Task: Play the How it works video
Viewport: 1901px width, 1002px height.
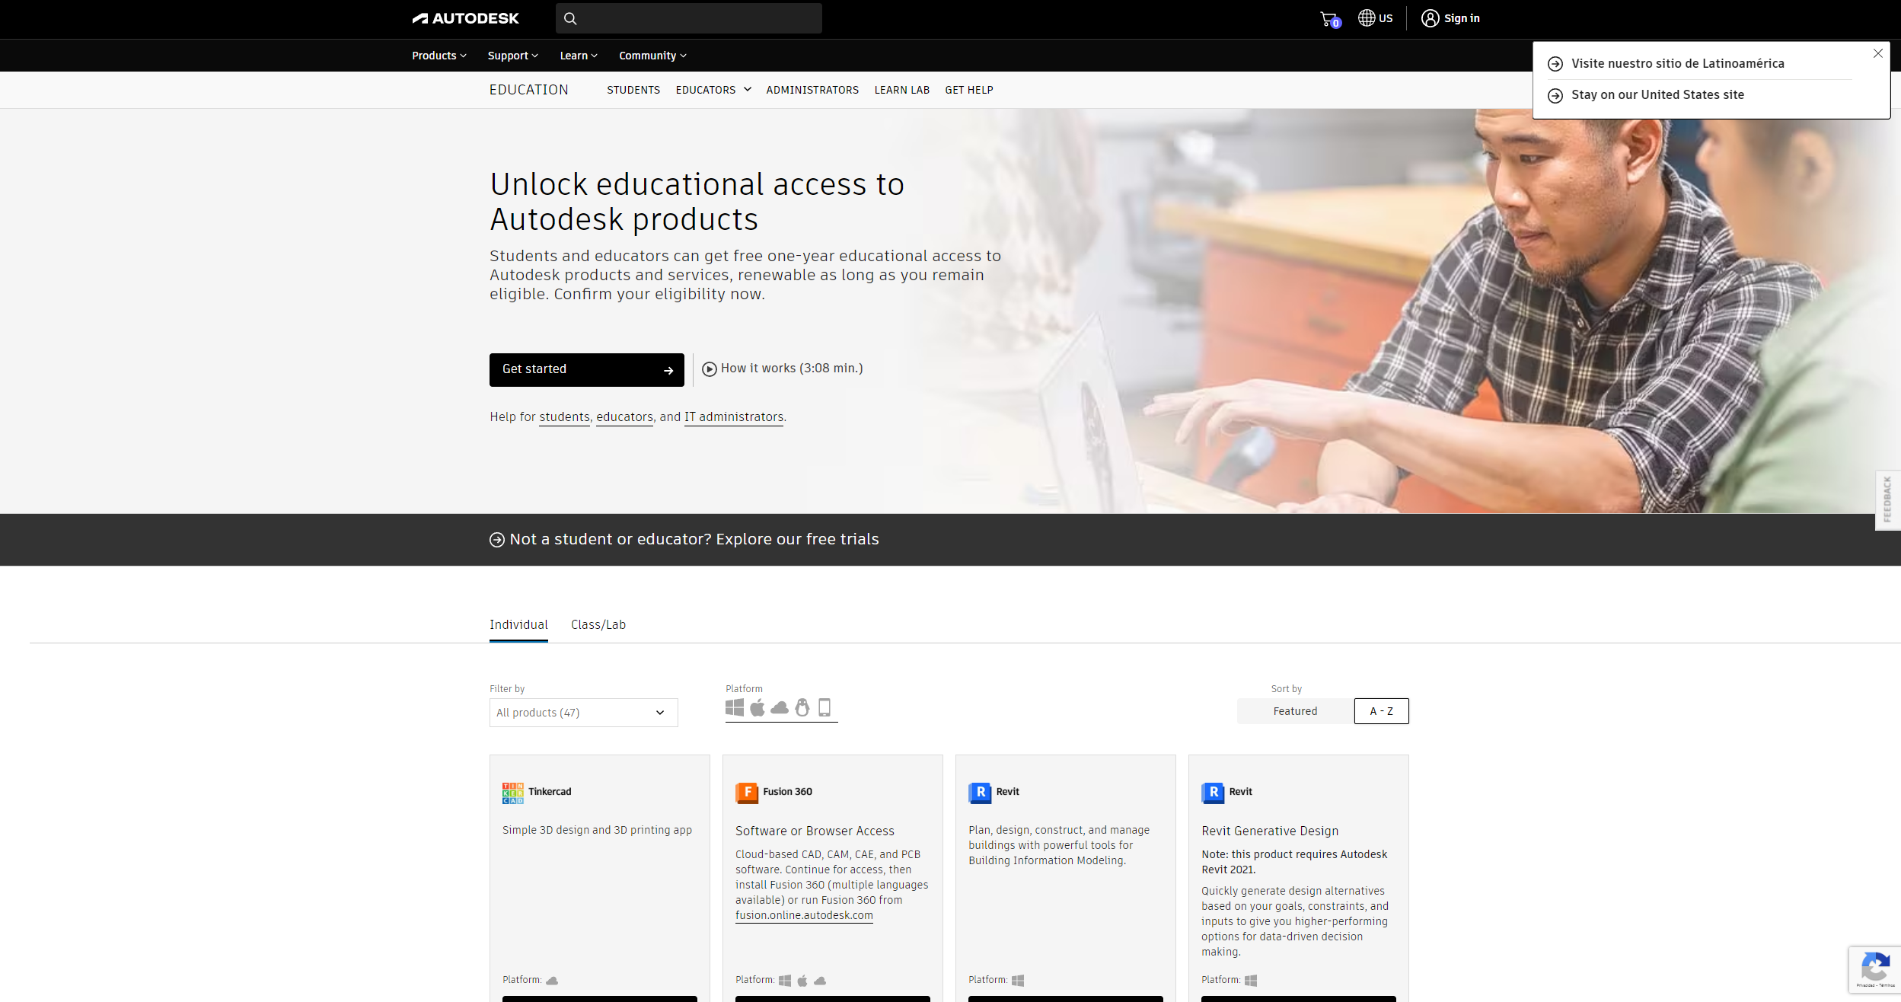Action: [782, 369]
